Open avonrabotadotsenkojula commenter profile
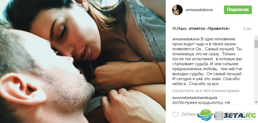Viewport: 258px width, 123px height. coord(195,98)
